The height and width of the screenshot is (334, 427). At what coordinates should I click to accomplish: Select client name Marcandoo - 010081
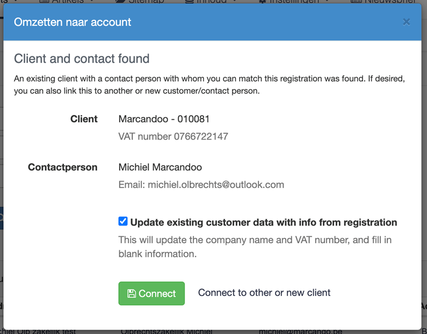pyautogui.click(x=164, y=119)
